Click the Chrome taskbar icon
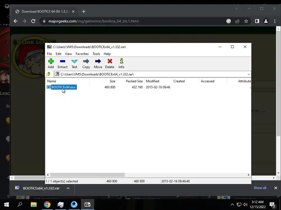The width and height of the screenshot is (281, 210). point(47,205)
